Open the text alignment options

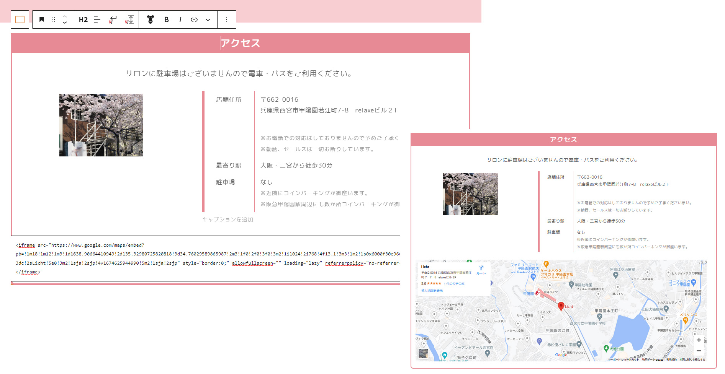tap(97, 20)
